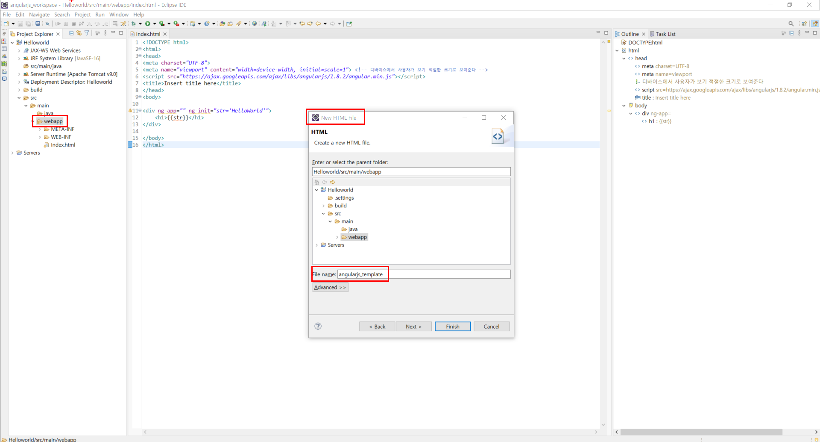Click Collapse All icon in Outline view
This screenshot has height=442, width=820.
coord(791,33)
